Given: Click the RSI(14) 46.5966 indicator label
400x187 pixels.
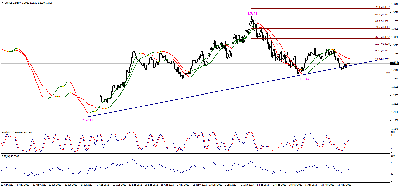Looking at the screenshot, I should click(10, 156).
